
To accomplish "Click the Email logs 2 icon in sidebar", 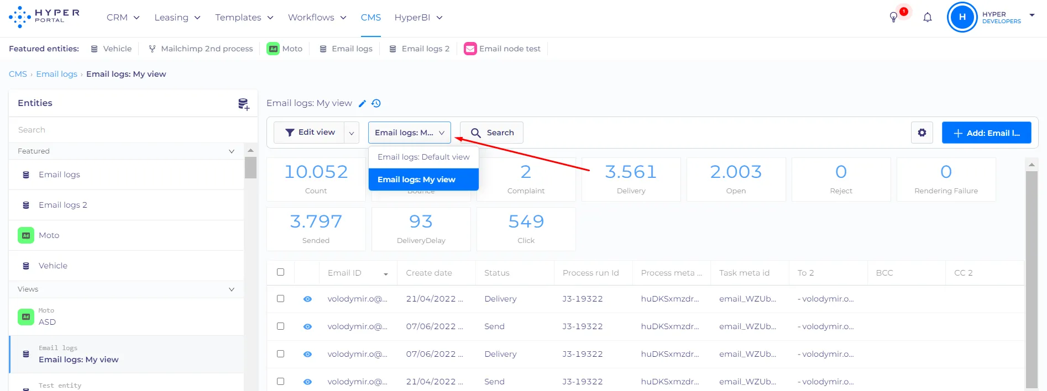I will [x=26, y=205].
